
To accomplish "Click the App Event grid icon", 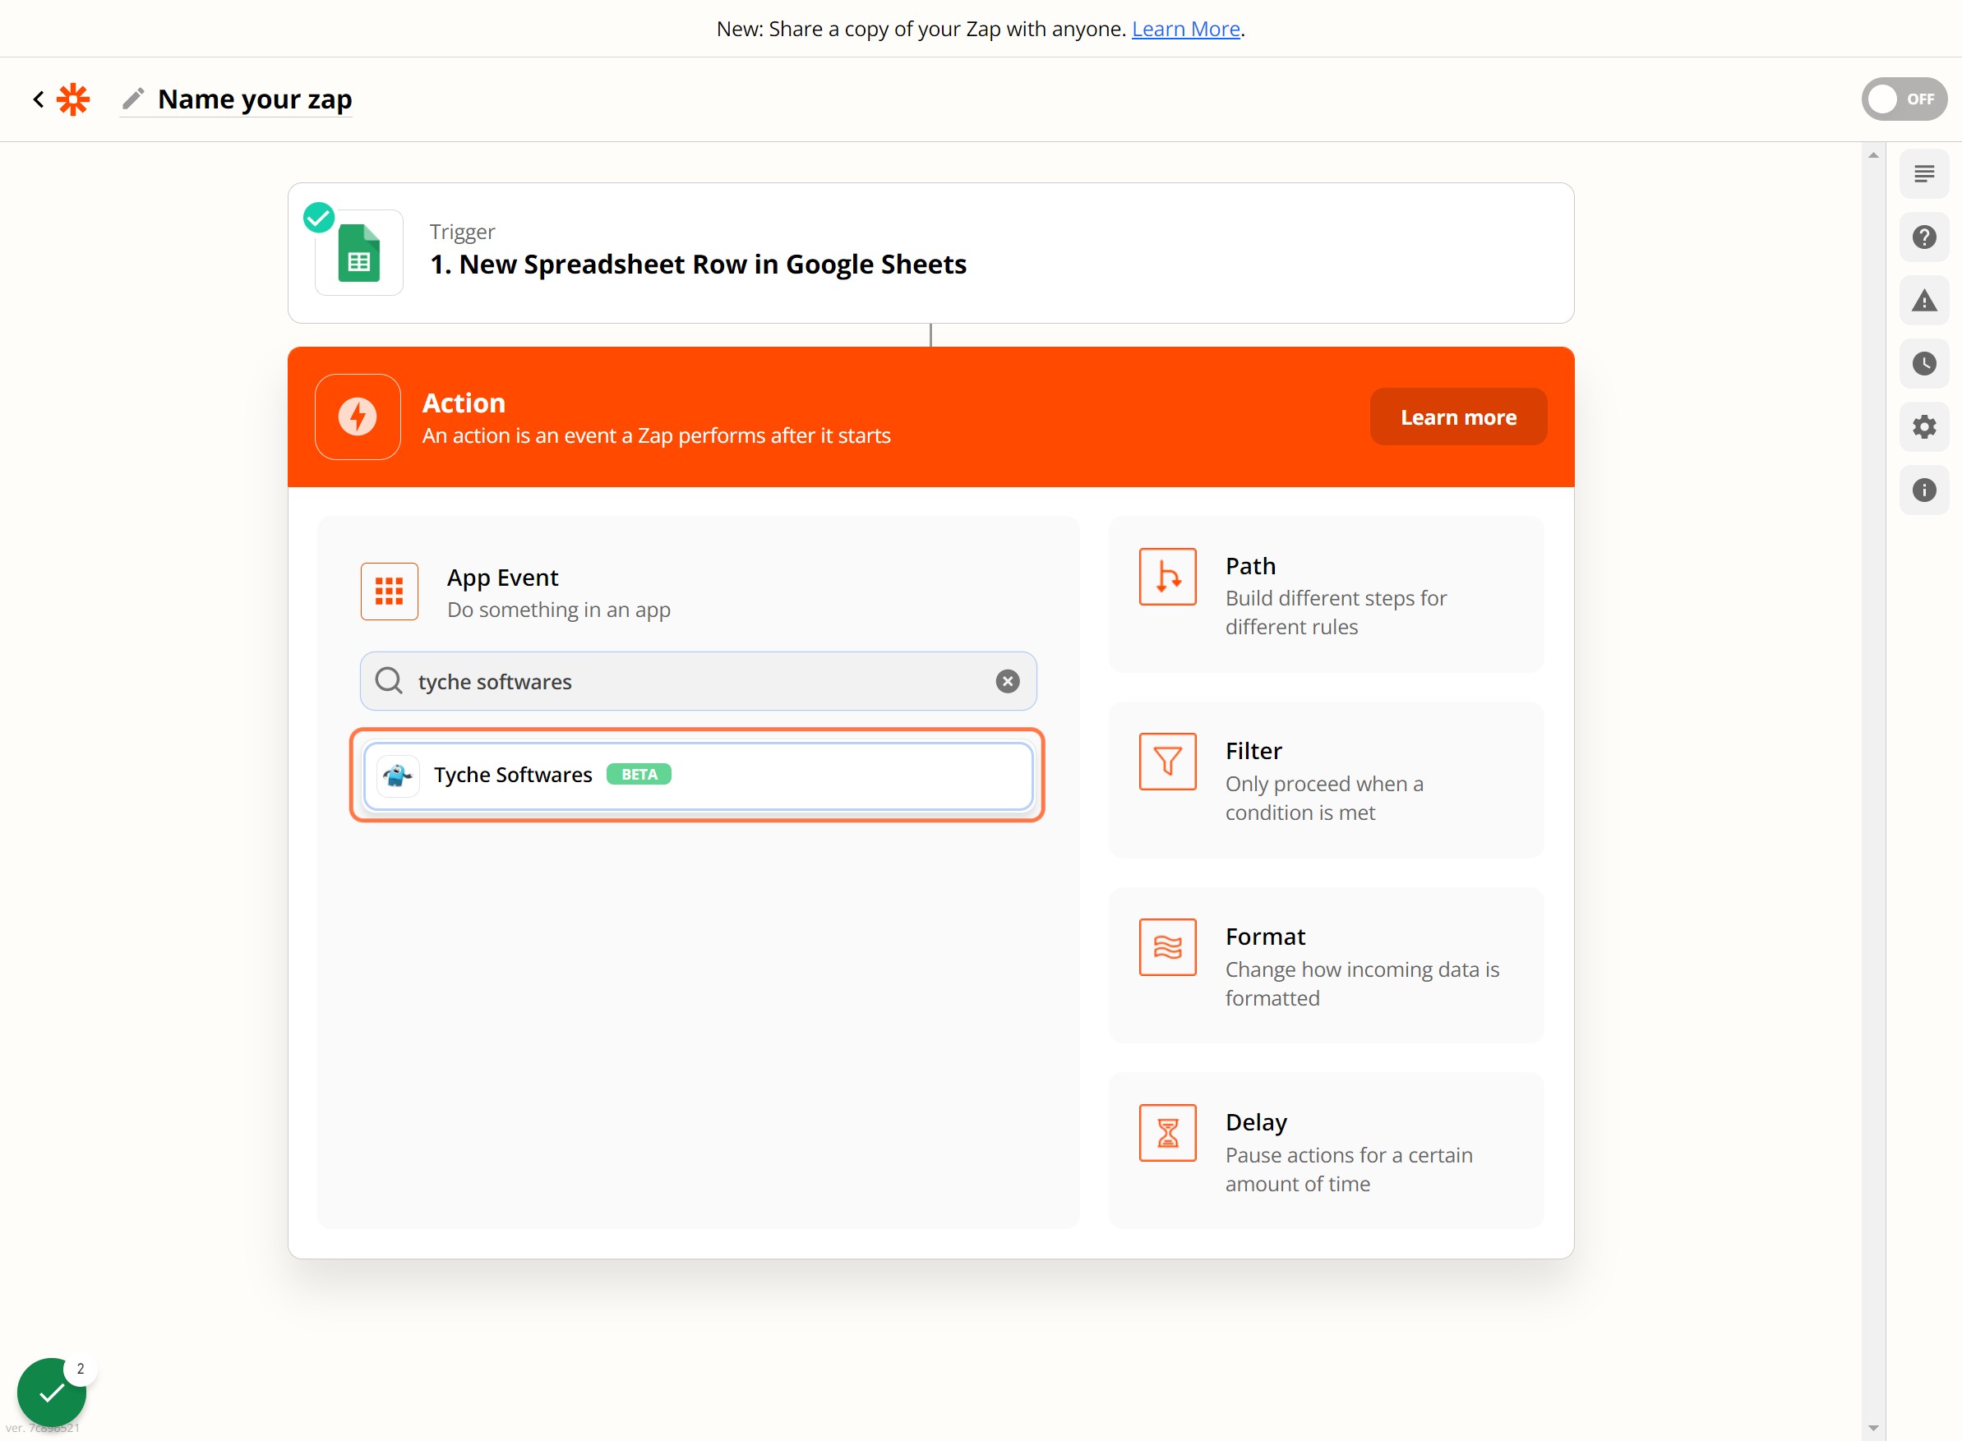I will point(390,592).
